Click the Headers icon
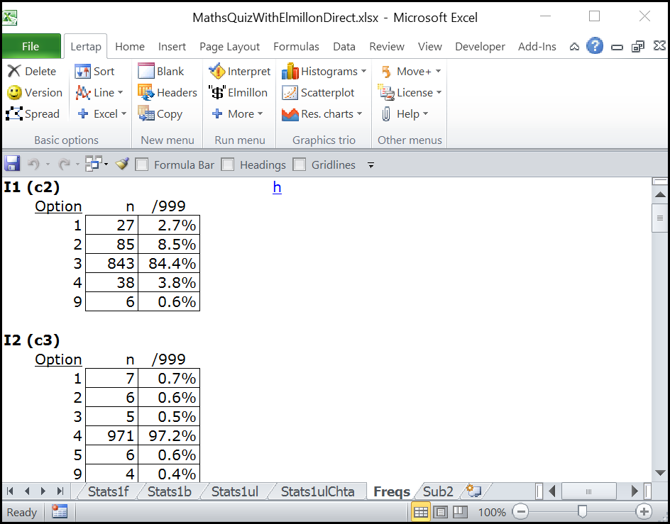 (x=145, y=92)
